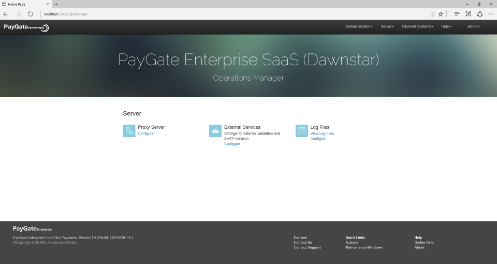Click the Operations Manager subtitle
The width and height of the screenshot is (497, 269).
tap(248, 78)
